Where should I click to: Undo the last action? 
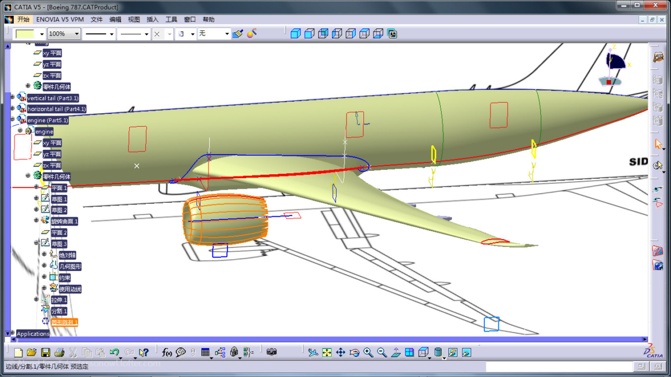(114, 352)
